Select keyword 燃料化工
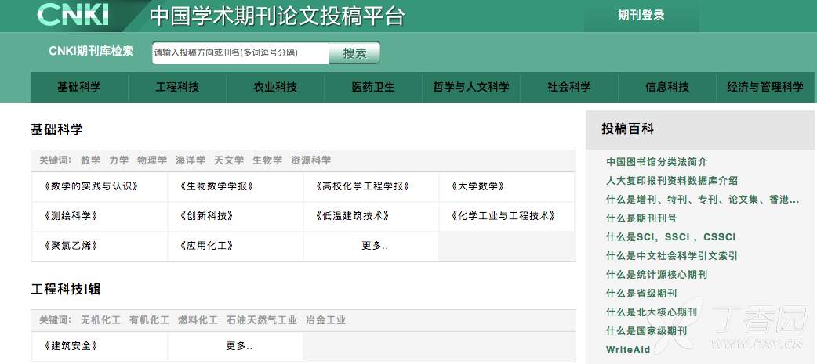This screenshot has height=364, width=817. [198, 320]
